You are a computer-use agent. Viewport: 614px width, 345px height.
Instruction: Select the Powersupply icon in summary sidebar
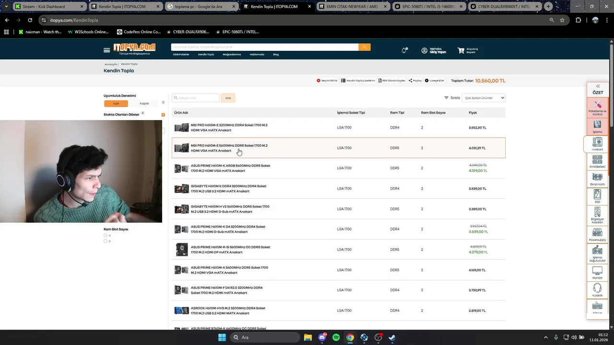(597, 234)
